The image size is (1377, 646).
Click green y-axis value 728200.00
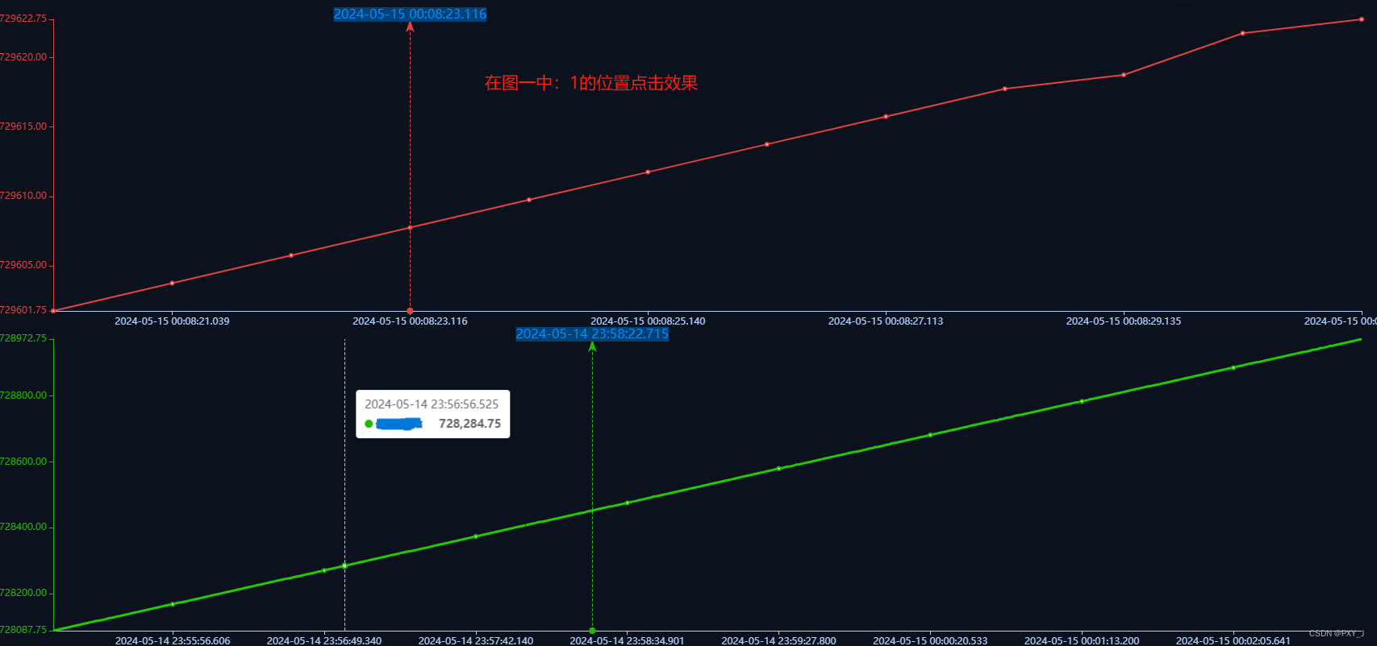tap(23, 593)
